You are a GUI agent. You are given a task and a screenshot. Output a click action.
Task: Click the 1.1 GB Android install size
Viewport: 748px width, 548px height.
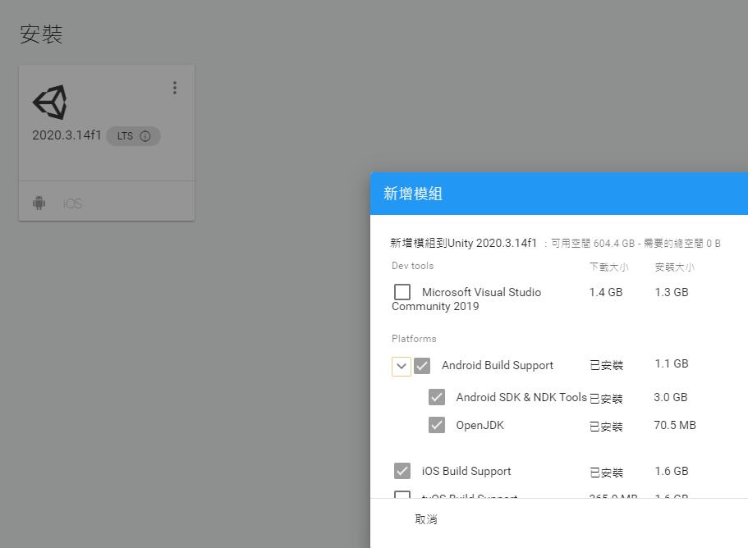pos(672,363)
